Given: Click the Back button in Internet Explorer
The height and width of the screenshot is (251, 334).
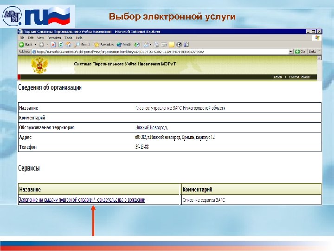Looking at the screenshot, I should coord(26,45).
